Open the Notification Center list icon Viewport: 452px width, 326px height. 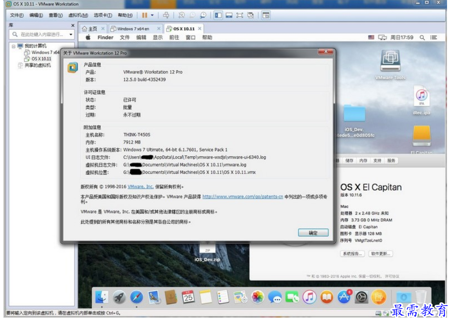pyautogui.click(x=434, y=37)
